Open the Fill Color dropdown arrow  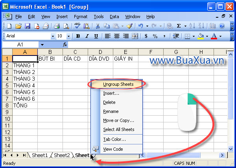point(207,36)
